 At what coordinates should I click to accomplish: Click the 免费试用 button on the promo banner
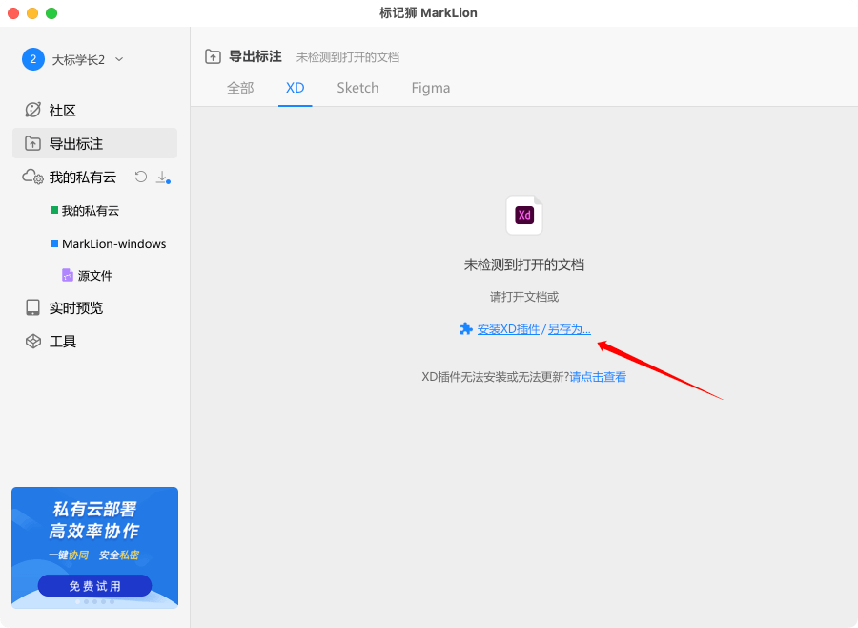(94, 585)
